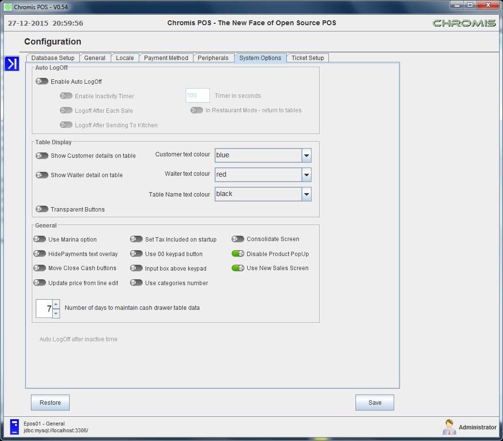Toggle Logoff After Each Sale switch
This screenshot has width=503, height=441.
pos(66,110)
